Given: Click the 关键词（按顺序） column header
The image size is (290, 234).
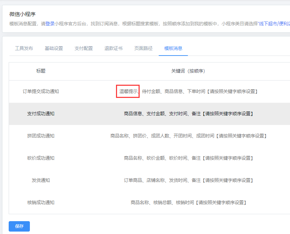Looking at the screenshot, I should (188, 71).
